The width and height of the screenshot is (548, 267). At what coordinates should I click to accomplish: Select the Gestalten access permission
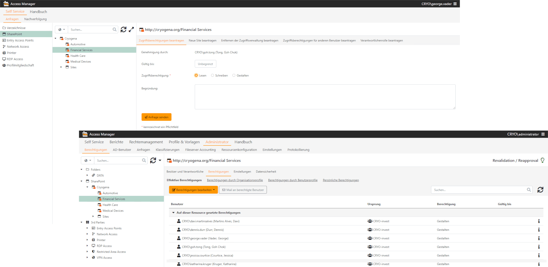(234, 75)
